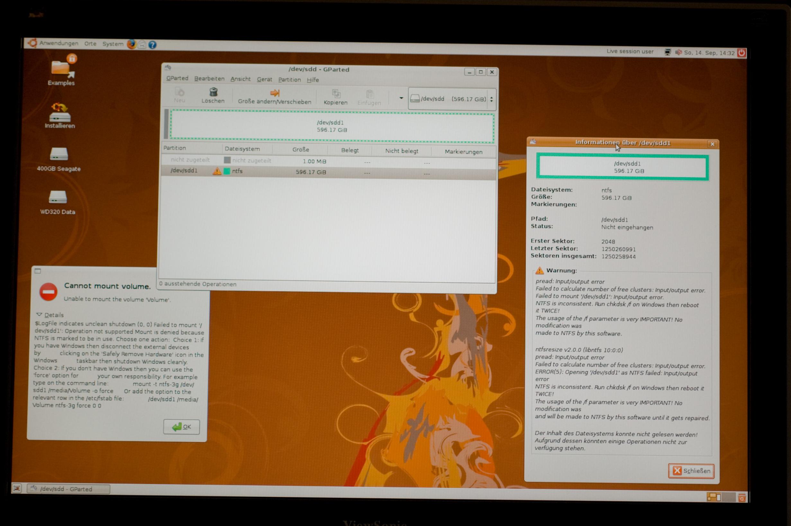Click the Schließen button

point(691,471)
